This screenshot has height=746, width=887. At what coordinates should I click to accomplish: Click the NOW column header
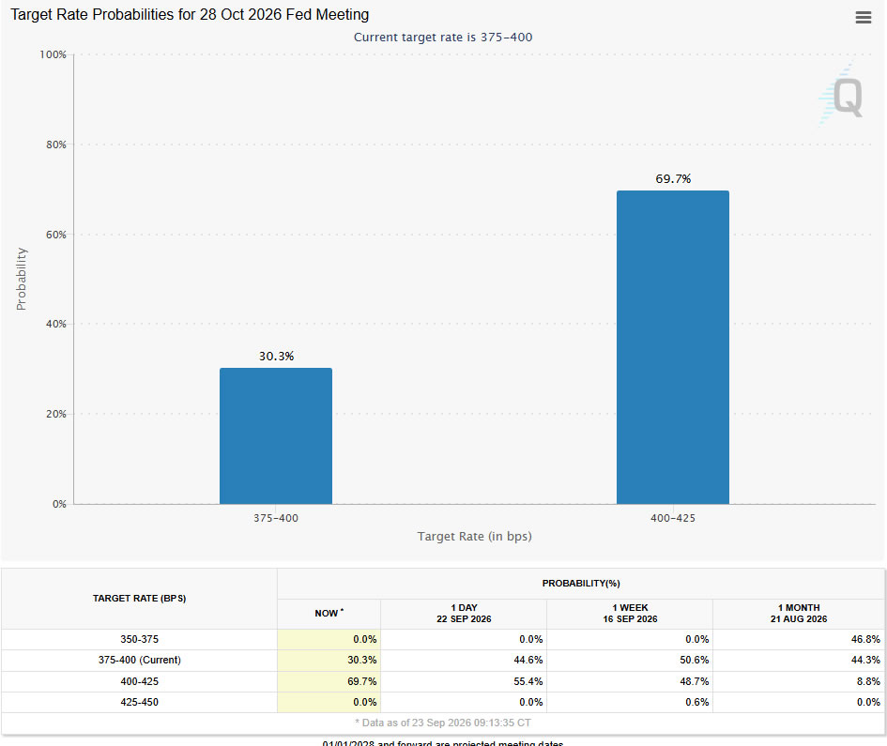(329, 614)
